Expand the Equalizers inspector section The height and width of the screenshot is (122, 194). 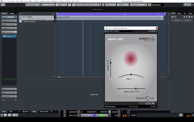point(9,28)
